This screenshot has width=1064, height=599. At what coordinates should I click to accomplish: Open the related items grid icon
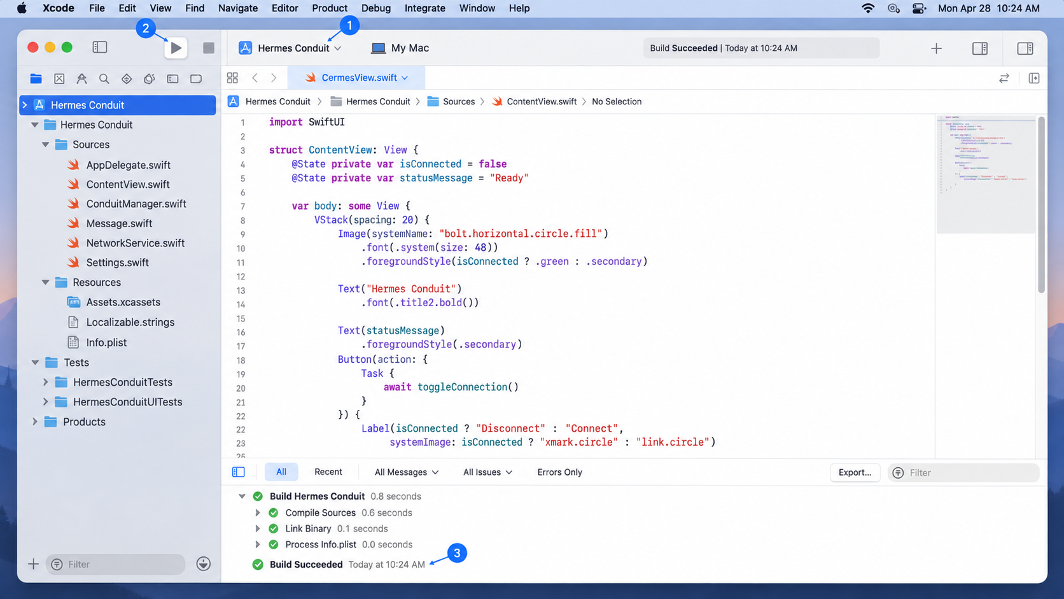point(232,78)
